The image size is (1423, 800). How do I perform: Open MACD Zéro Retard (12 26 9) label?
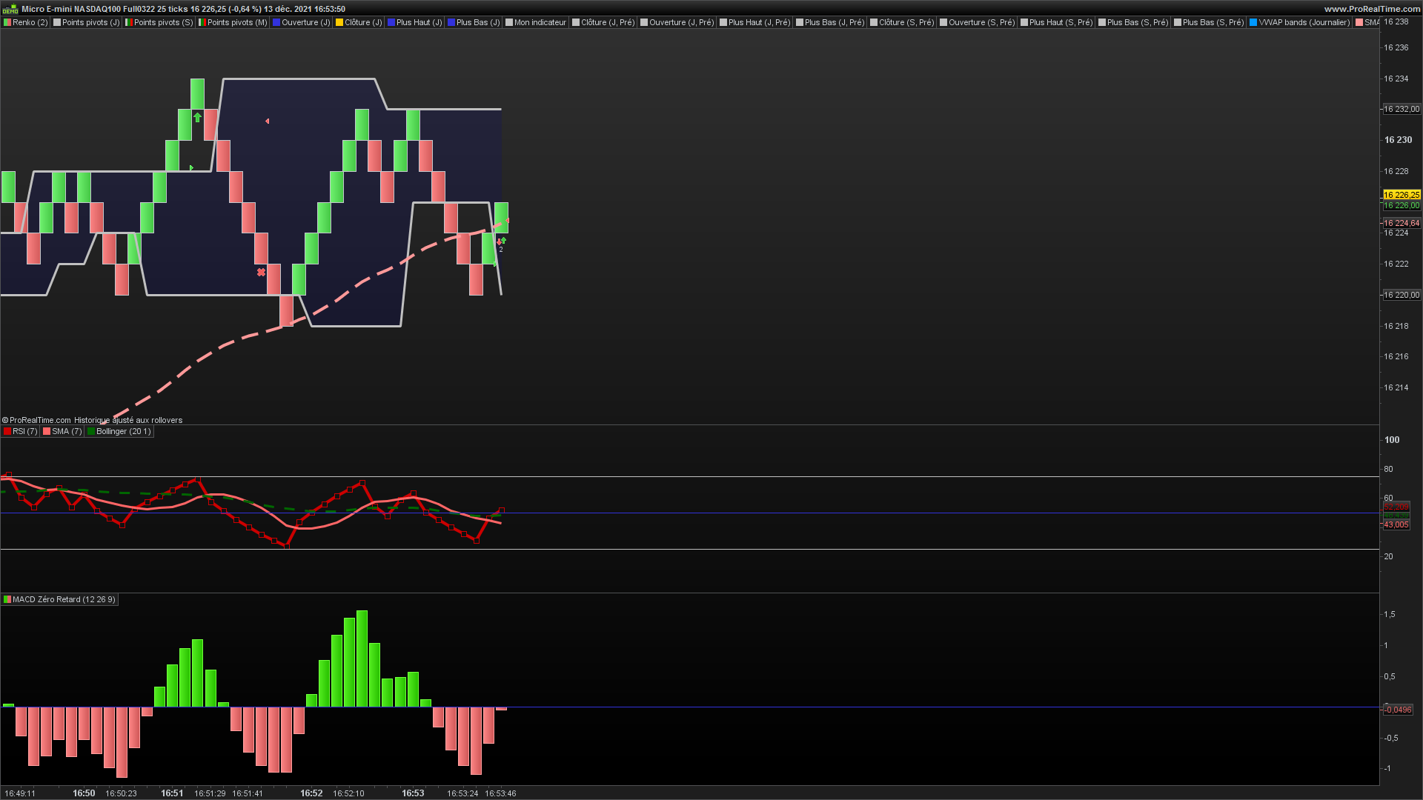point(64,599)
